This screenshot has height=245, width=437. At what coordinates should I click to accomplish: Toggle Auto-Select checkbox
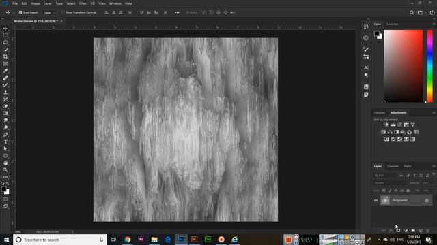(20, 12)
